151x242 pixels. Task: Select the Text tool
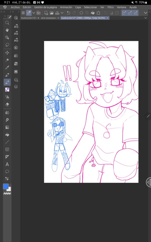tap(7, 164)
